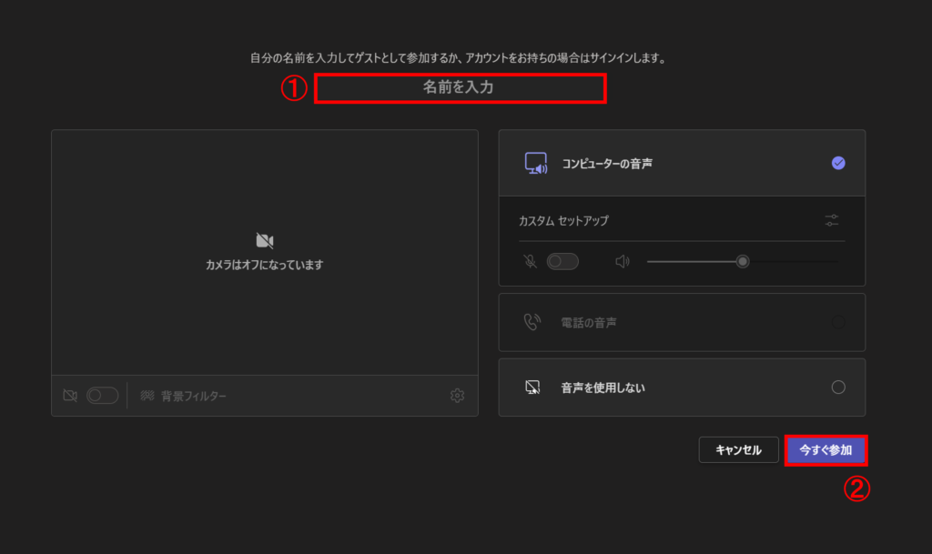
Task: Turn on the camera toggle switch
Action: [x=102, y=396]
